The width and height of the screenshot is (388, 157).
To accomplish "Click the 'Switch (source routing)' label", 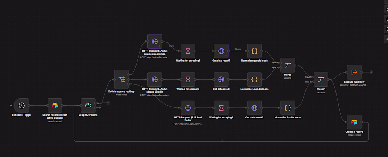I will tap(121, 91).
